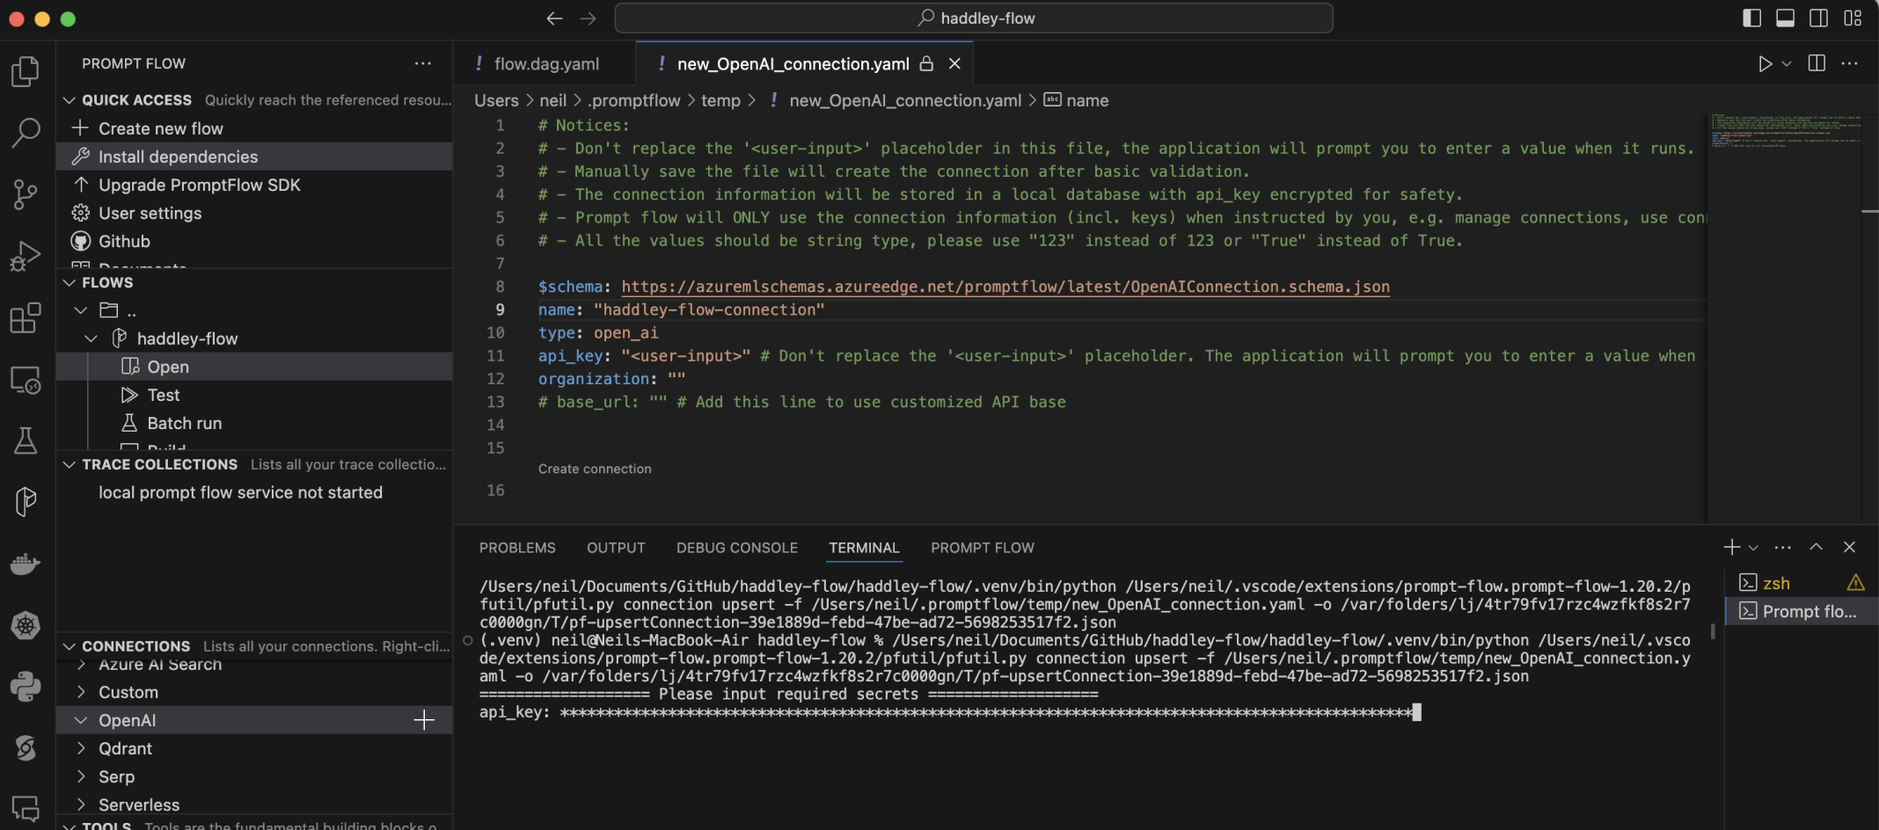Viewport: 1879px width, 830px height.
Task: Open the Docker view in activity bar
Action: click(26, 563)
